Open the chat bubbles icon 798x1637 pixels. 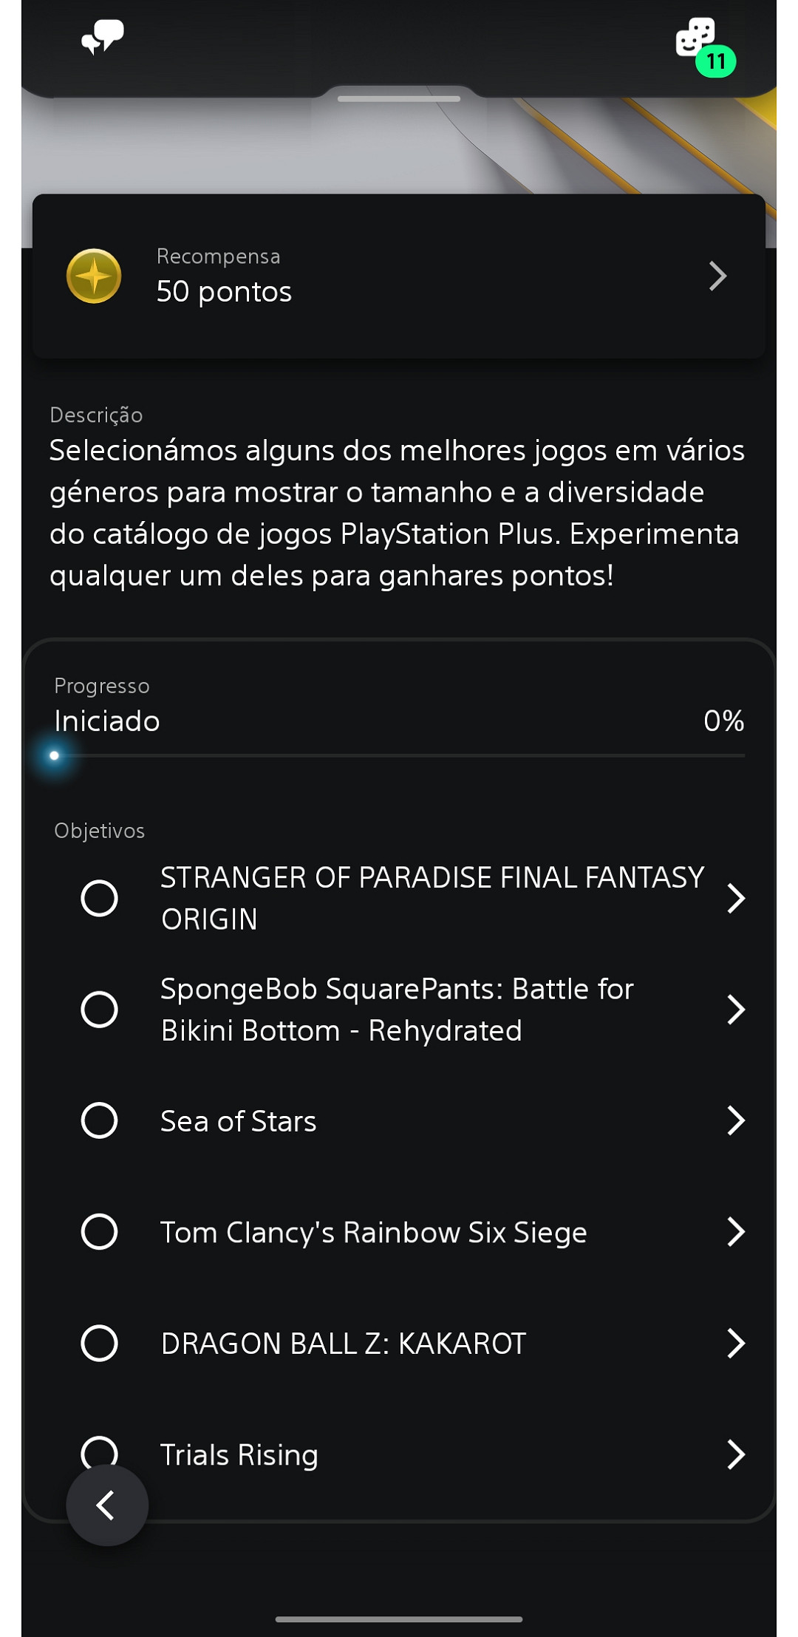pos(102,37)
